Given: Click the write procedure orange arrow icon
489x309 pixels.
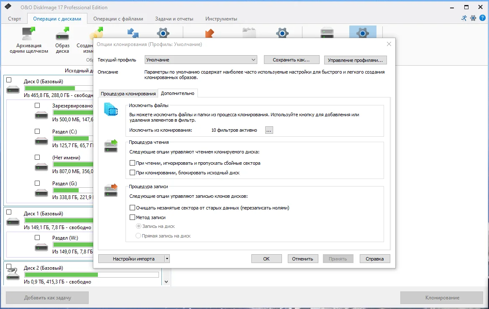Looking at the screenshot, I should coord(111,190).
